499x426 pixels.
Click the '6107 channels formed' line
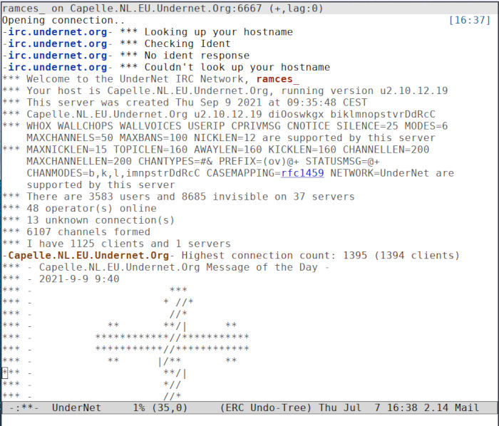tap(76, 232)
